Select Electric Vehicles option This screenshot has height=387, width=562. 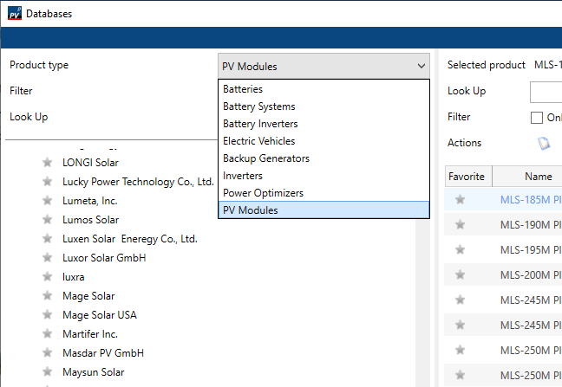click(x=258, y=141)
